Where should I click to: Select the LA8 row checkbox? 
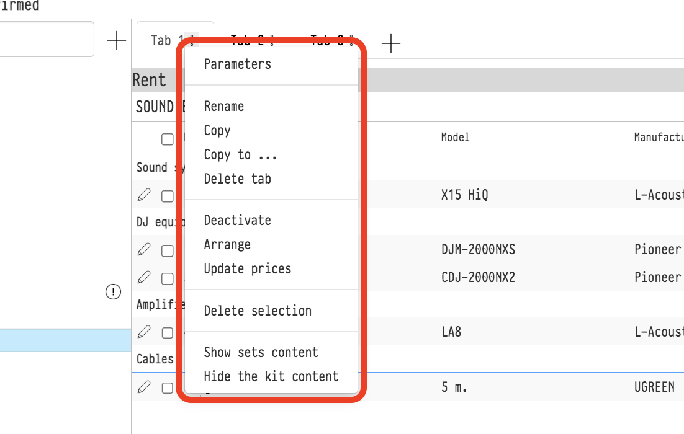pos(167,333)
